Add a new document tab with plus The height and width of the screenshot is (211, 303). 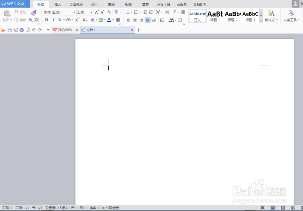click(x=138, y=30)
